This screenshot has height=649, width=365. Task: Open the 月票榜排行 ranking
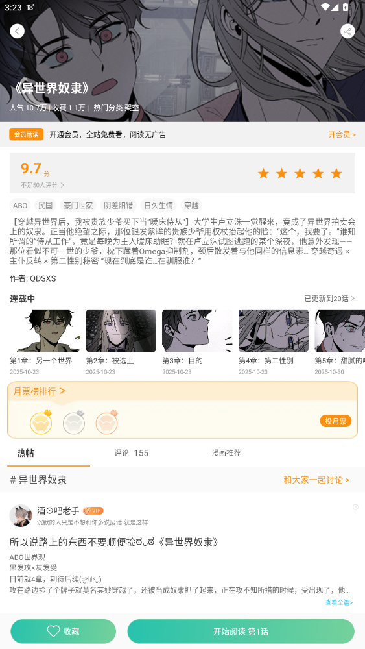40,391
